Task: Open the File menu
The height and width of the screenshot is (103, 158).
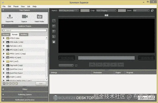Action: [x=4, y=6]
